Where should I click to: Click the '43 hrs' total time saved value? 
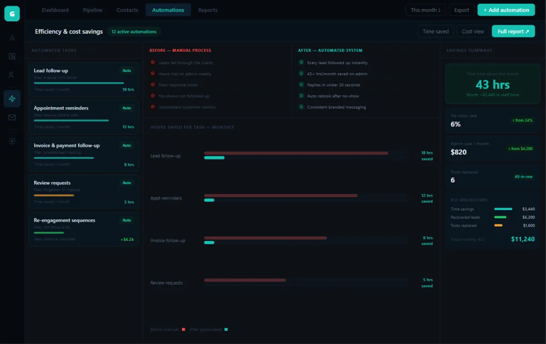[493, 85]
